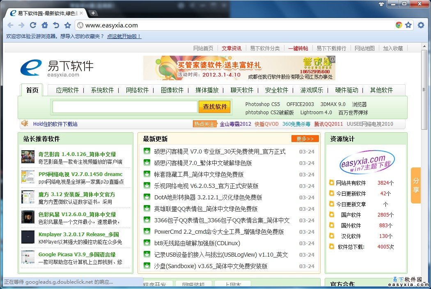Open the 文章资讯 top menu link

click(x=232, y=48)
